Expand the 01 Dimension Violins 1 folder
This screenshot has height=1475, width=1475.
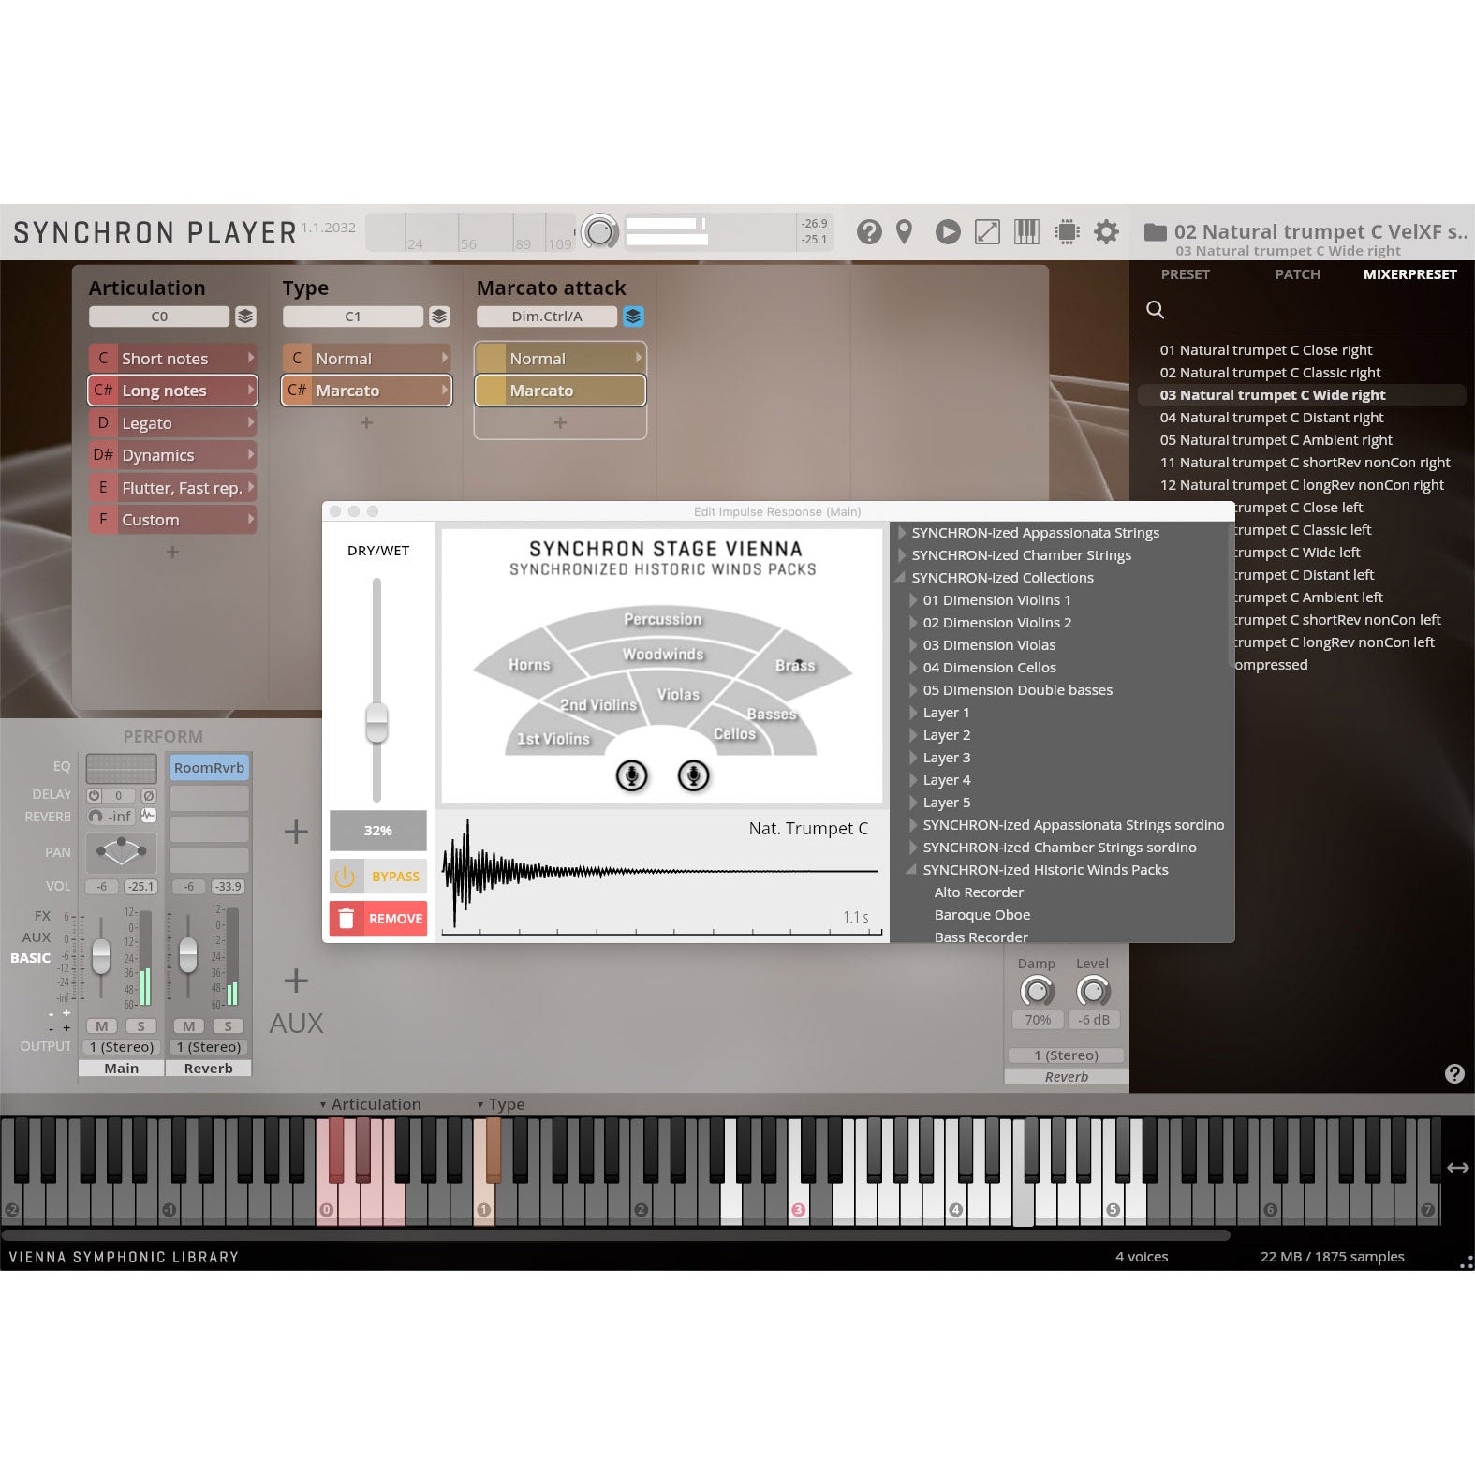pos(914,600)
